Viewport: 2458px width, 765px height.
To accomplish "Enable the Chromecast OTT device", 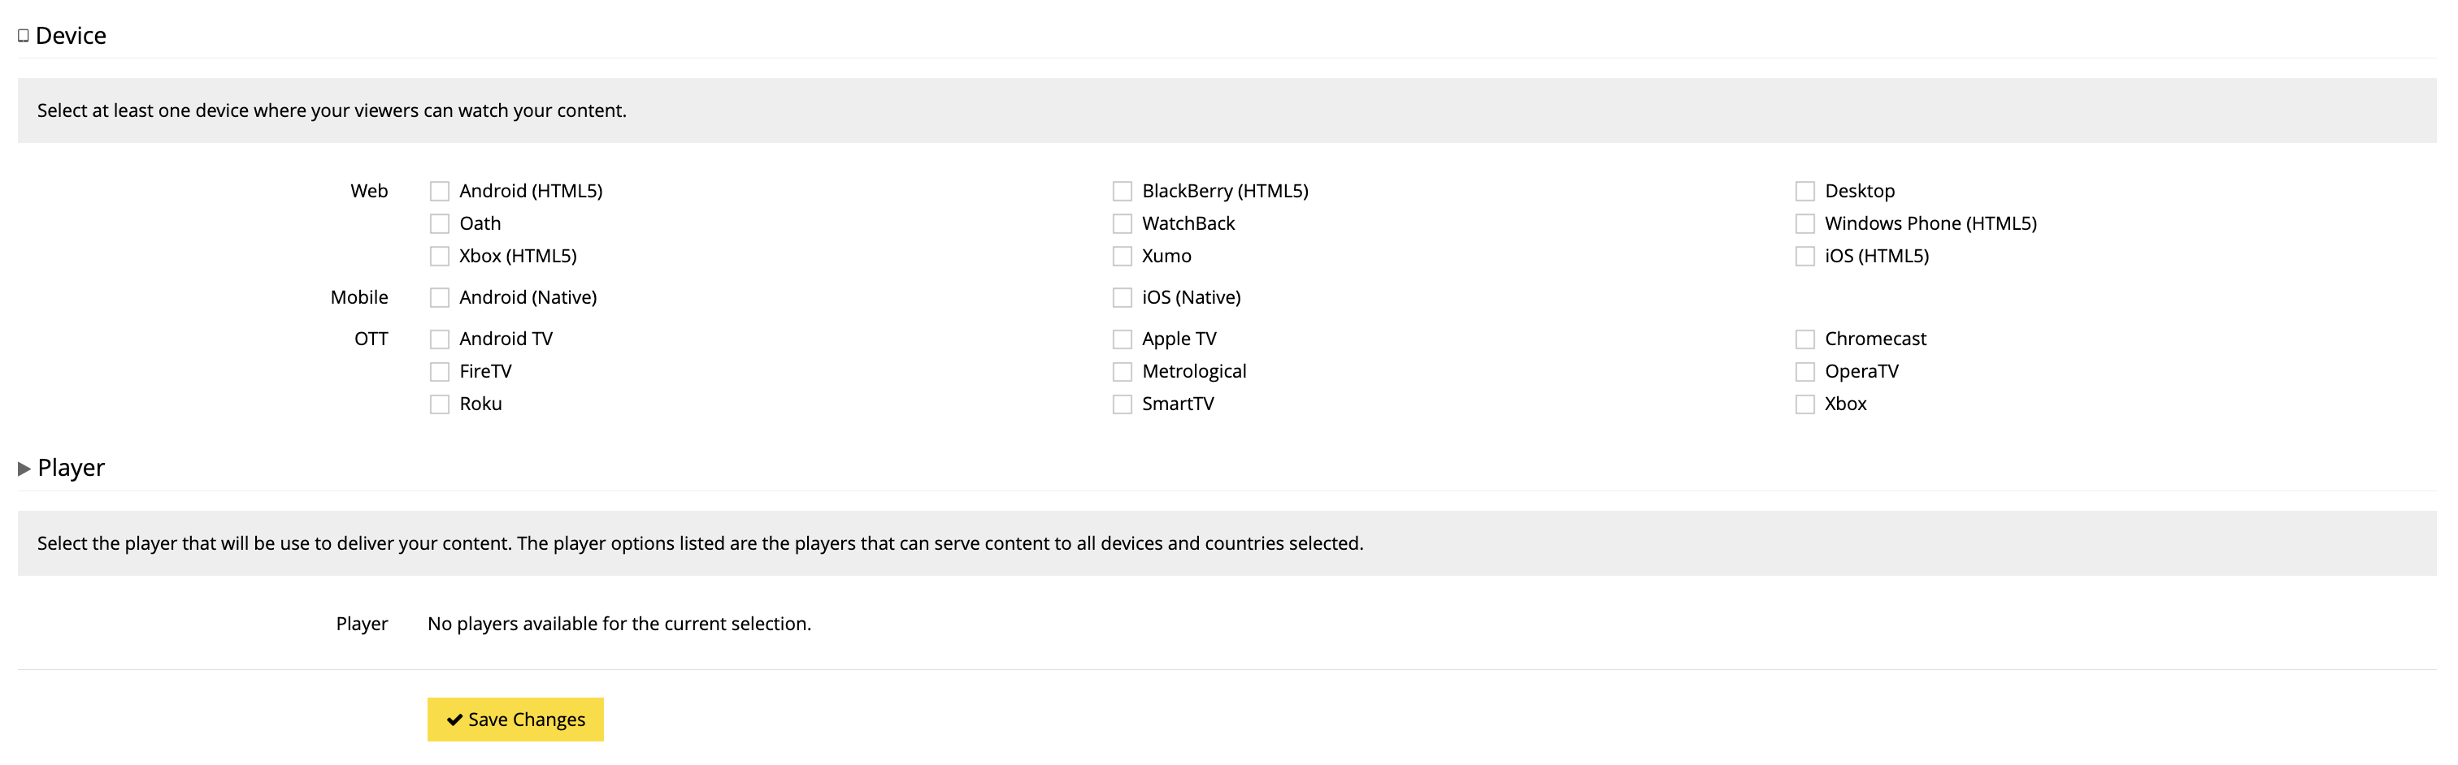I will (x=1804, y=339).
